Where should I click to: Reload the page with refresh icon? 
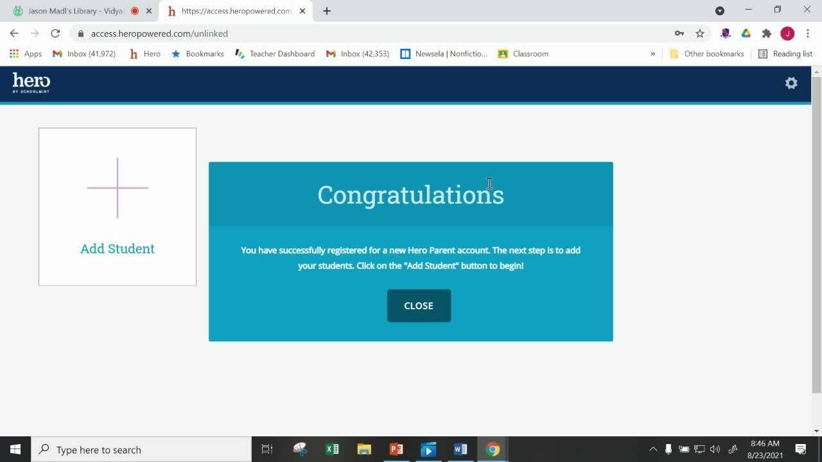point(55,33)
